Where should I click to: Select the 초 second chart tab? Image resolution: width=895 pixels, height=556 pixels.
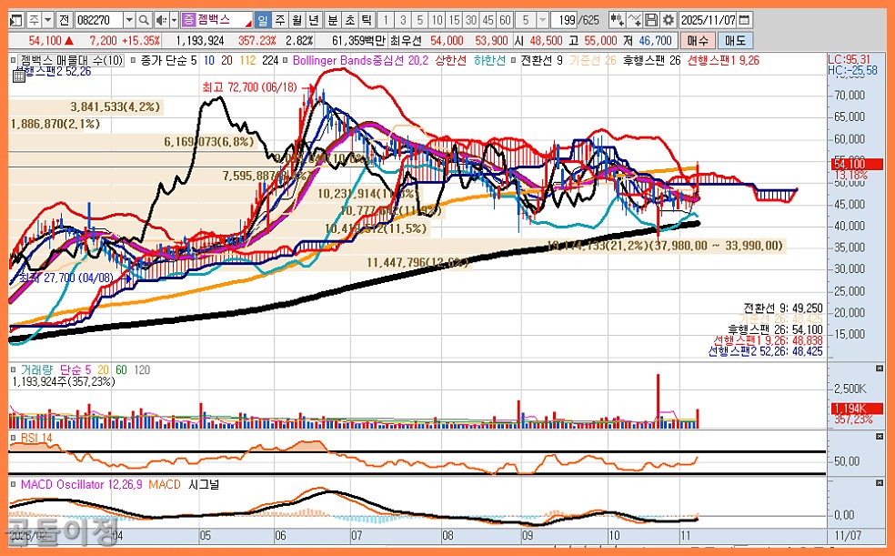point(350,21)
